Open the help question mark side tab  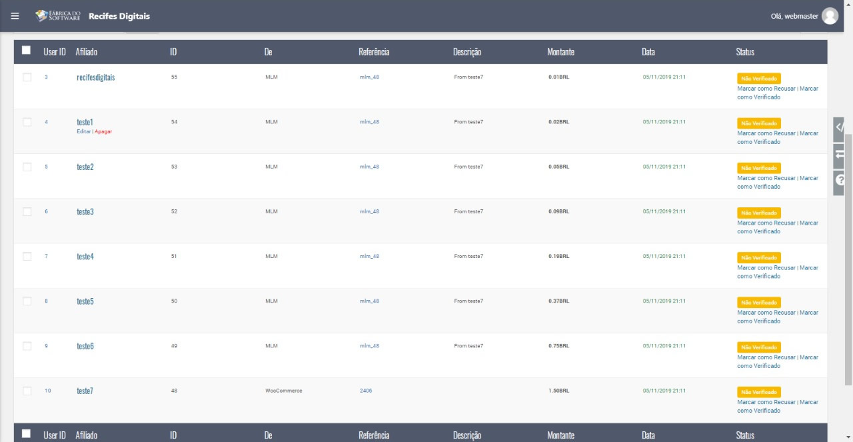(840, 180)
